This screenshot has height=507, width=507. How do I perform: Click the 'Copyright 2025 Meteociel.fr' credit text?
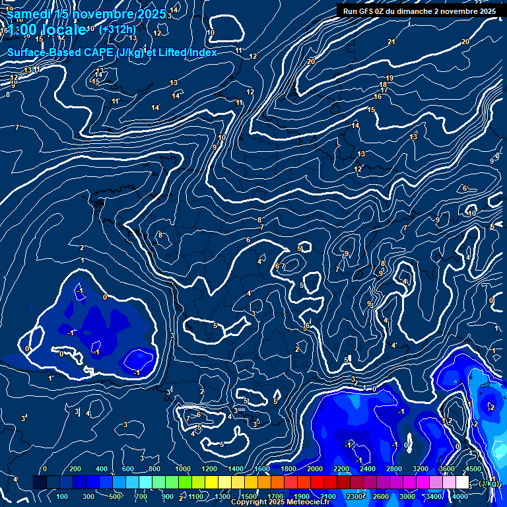pyautogui.click(x=281, y=502)
